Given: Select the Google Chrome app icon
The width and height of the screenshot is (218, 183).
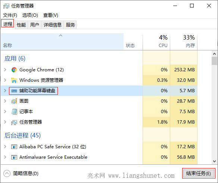Looking at the screenshot, I should 14,70.
